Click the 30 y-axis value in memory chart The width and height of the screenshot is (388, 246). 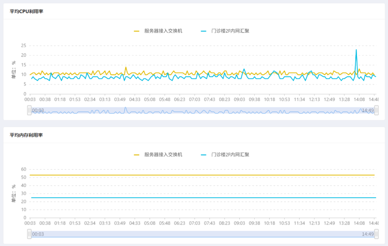(x=23, y=193)
